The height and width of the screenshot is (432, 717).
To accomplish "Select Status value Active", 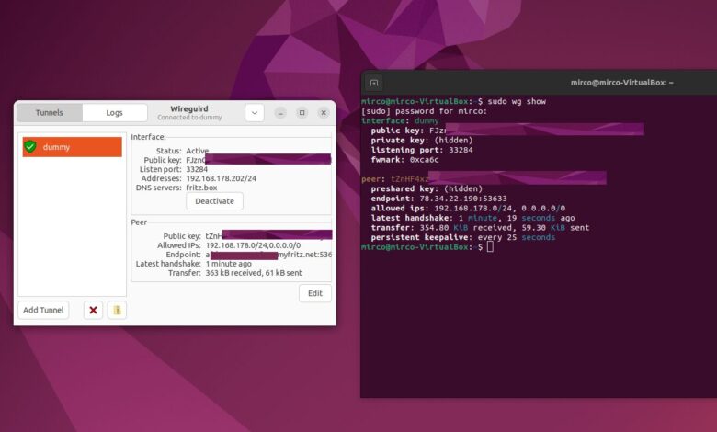I will point(197,151).
